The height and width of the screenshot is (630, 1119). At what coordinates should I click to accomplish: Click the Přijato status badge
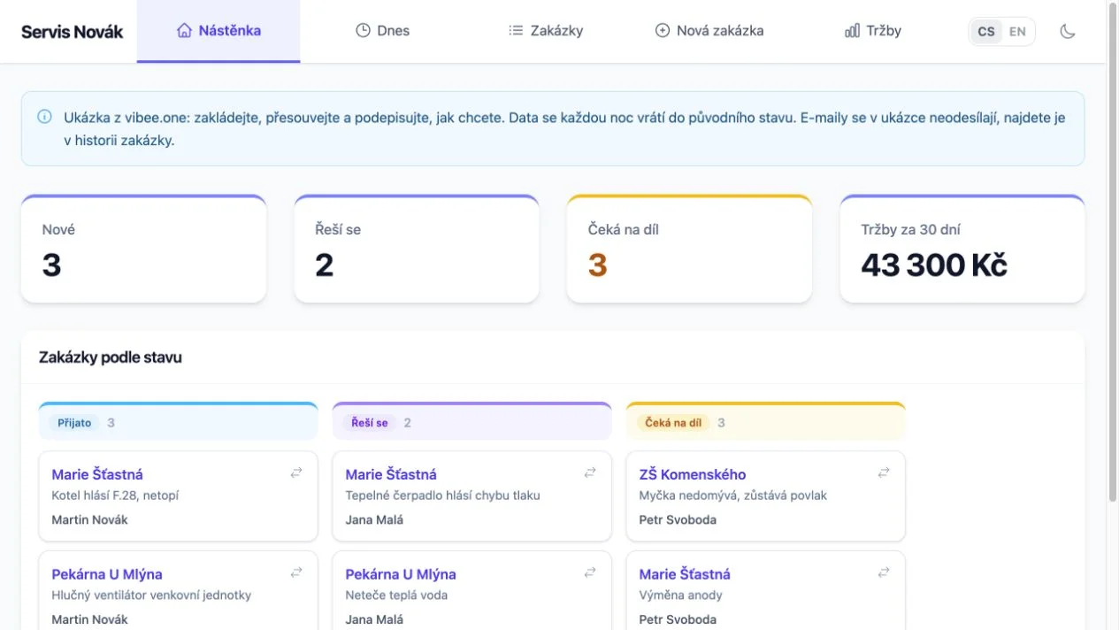tap(74, 423)
